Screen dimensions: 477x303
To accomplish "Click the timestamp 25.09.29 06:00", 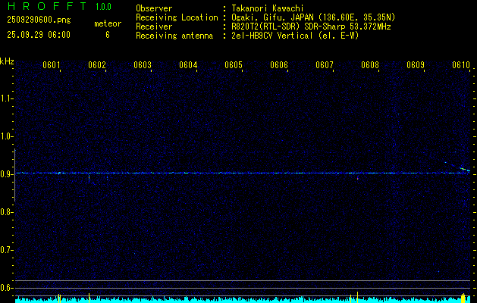I will tap(39, 35).
